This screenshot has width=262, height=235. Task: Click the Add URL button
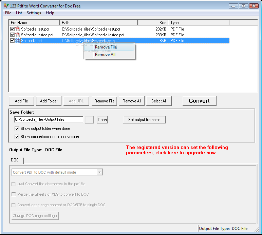pyautogui.click(x=76, y=101)
